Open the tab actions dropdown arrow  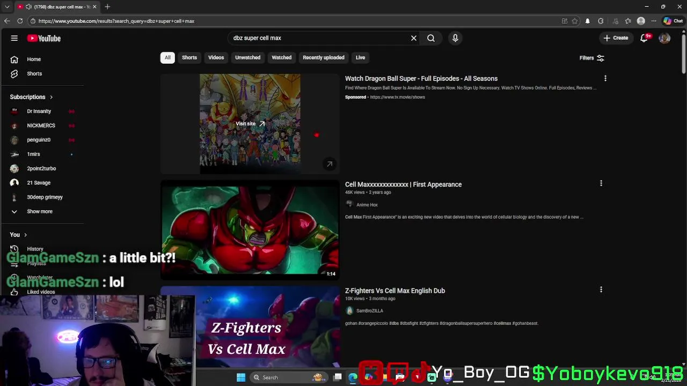coord(7,6)
